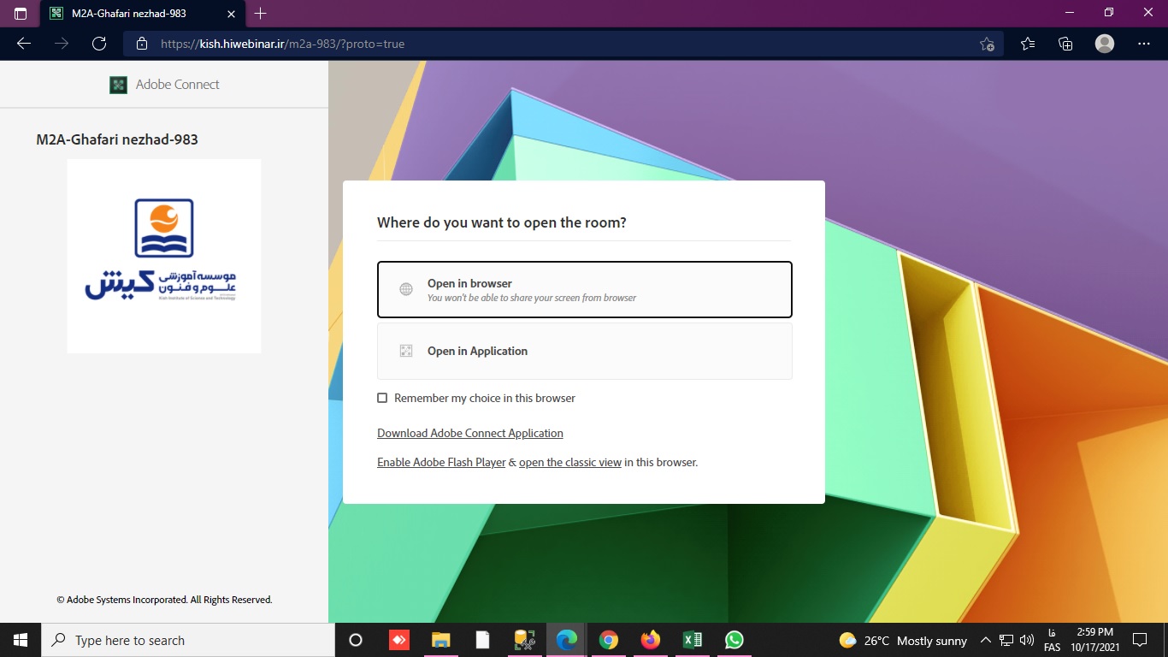Open a new tab with plus button
This screenshot has width=1168, height=657.
(261, 14)
